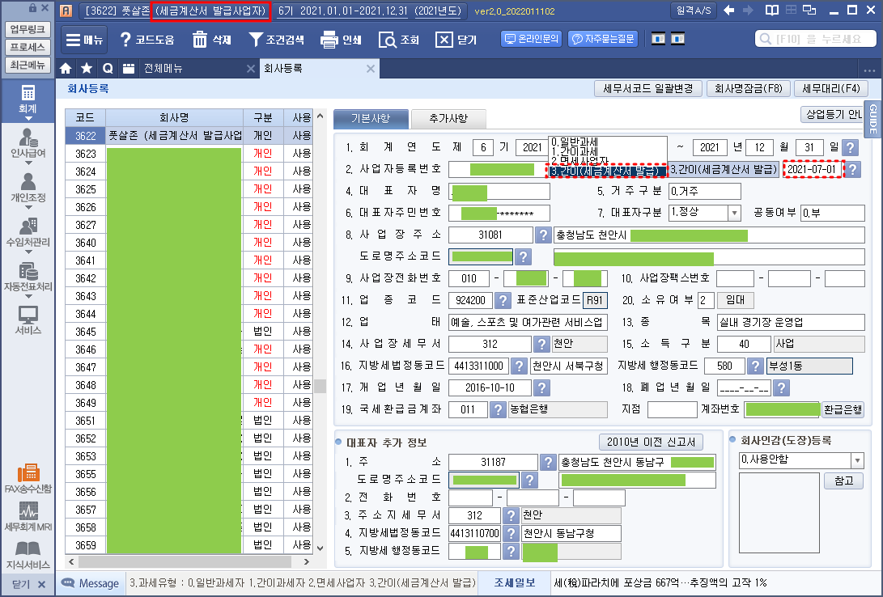Switch to the 추가사항 tab

(x=448, y=119)
